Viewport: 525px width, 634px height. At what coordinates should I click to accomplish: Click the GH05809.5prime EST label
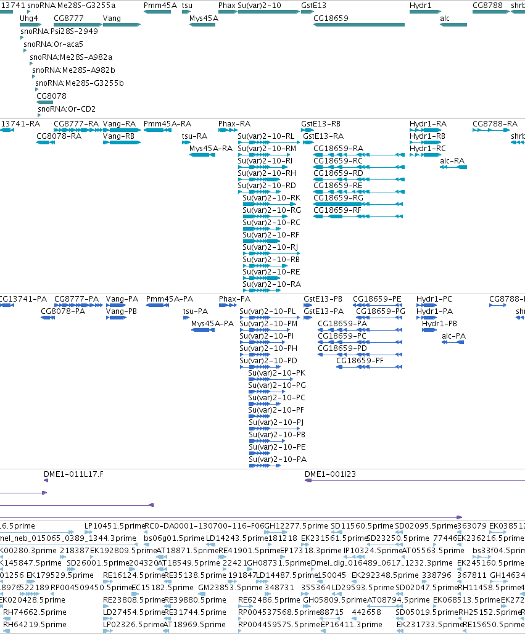pyautogui.click(x=335, y=599)
